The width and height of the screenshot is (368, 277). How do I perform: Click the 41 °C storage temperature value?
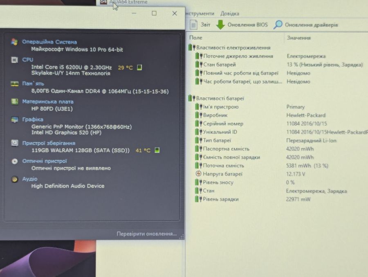pyautogui.click(x=143, y=150)
